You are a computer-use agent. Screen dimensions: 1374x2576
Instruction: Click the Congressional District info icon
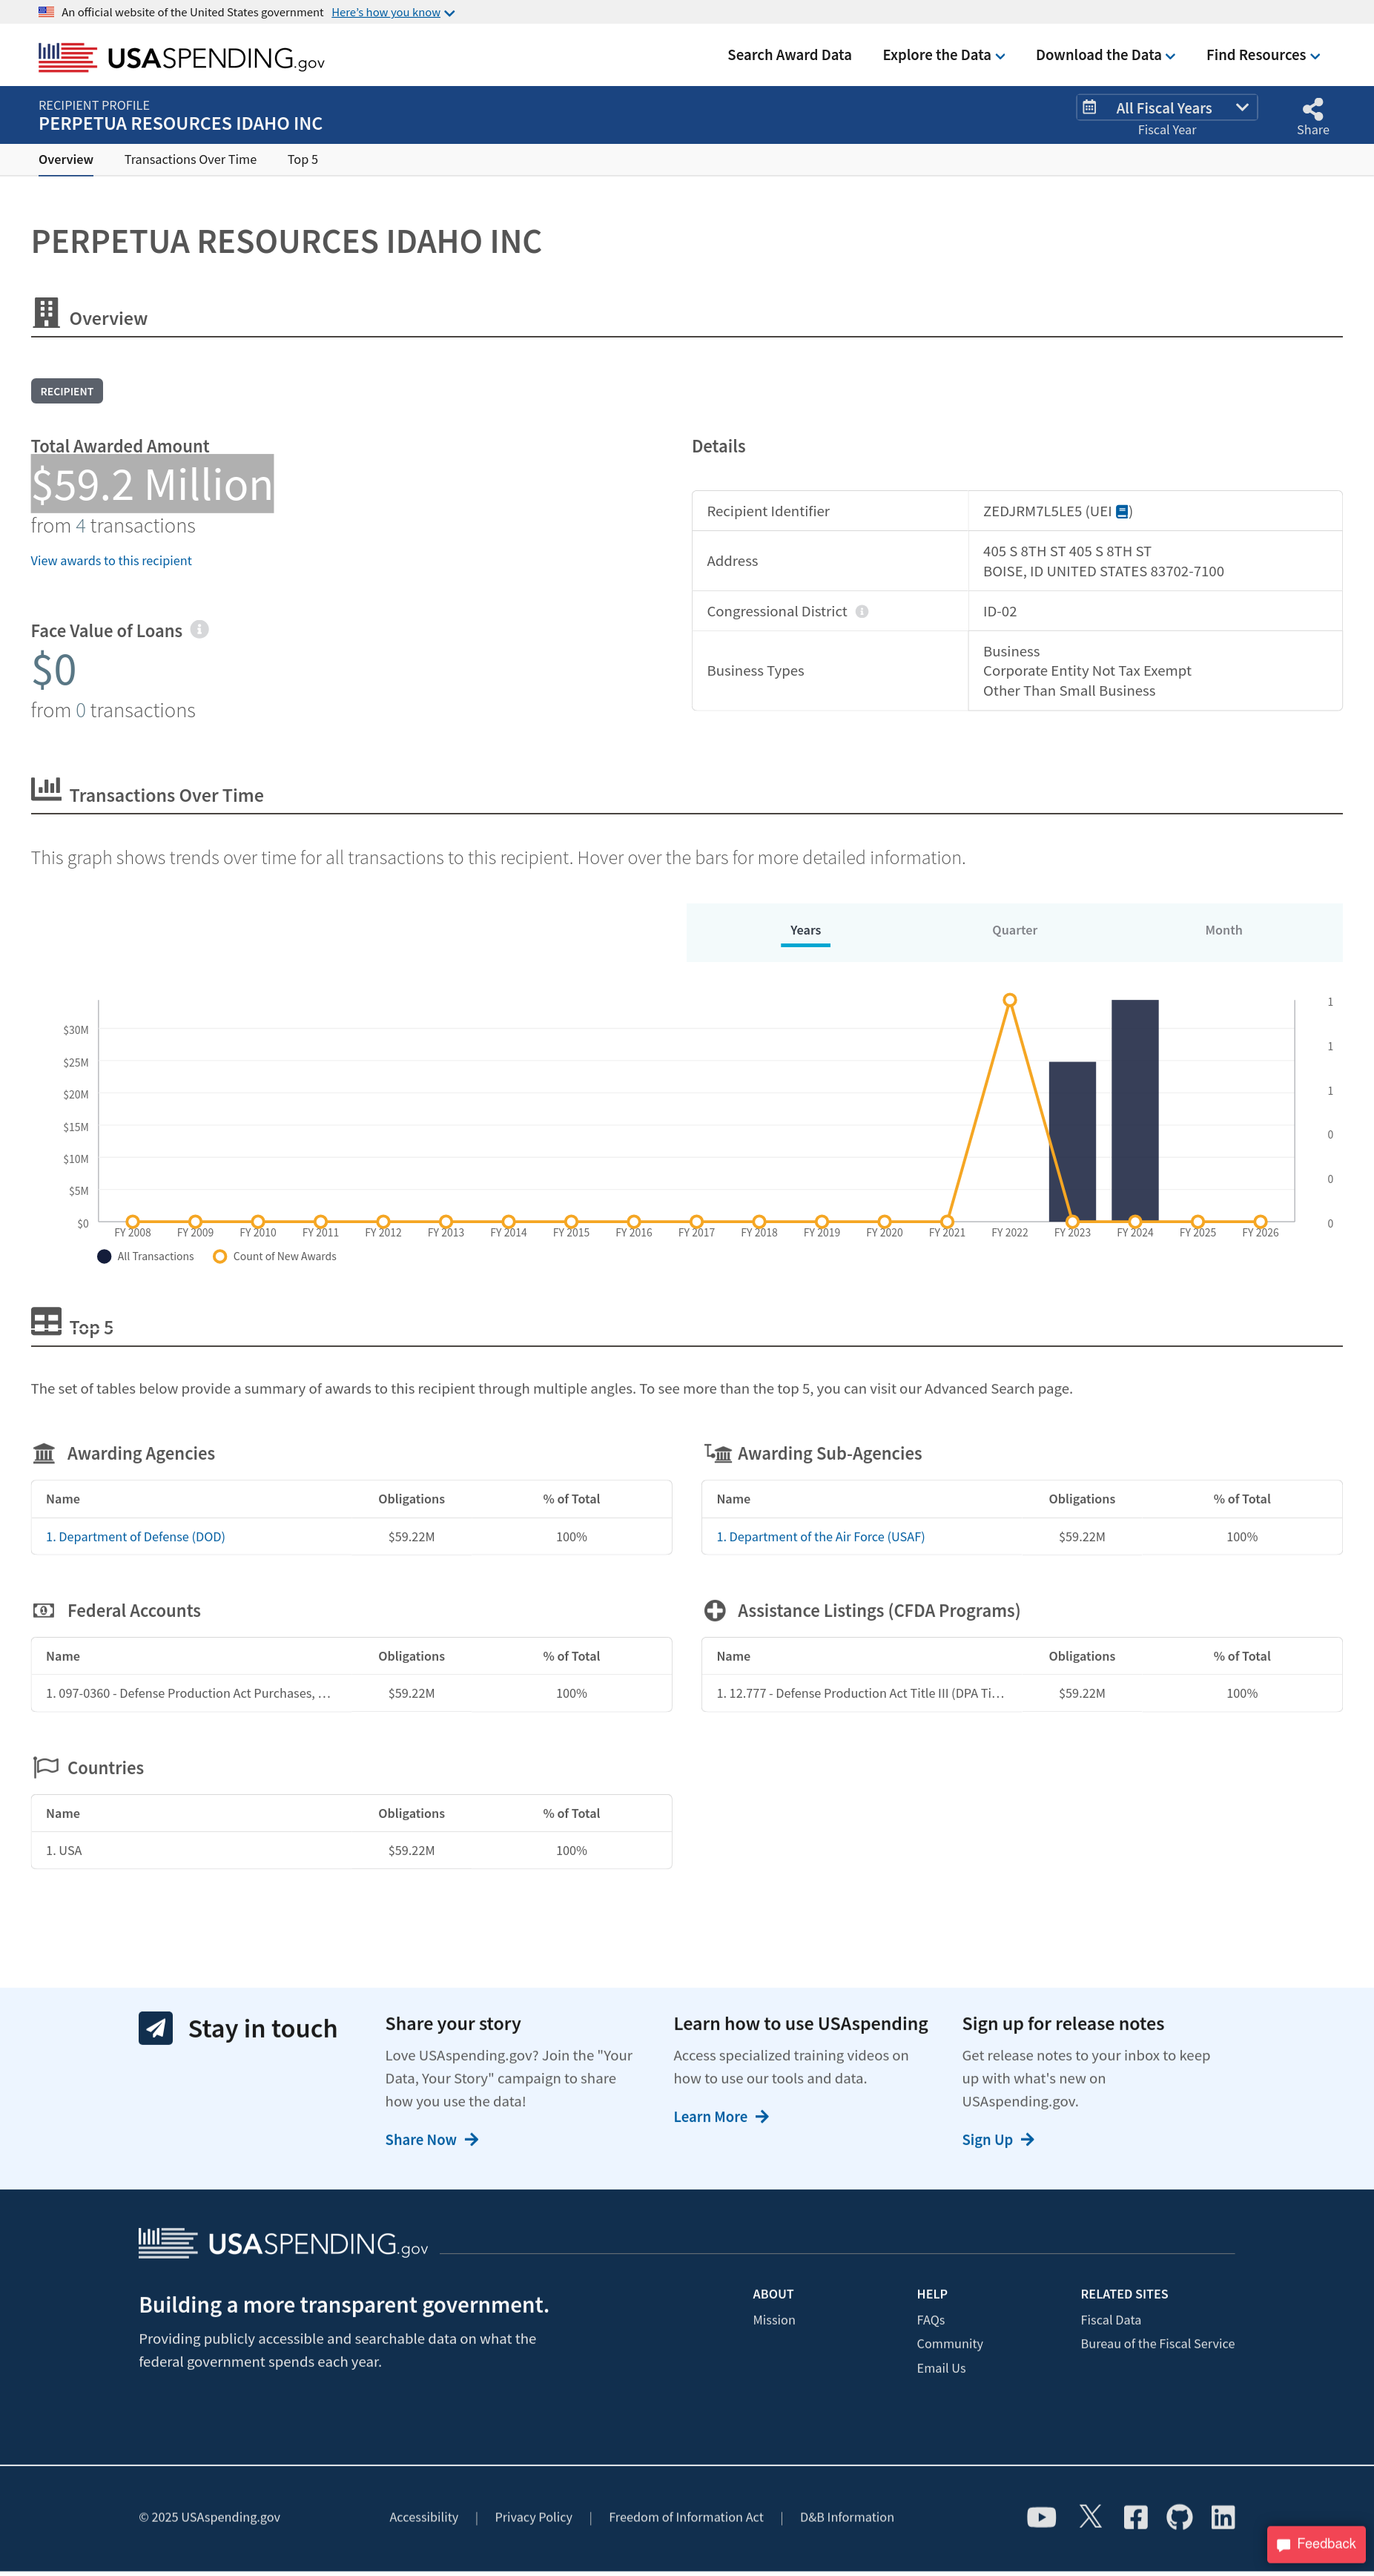tap(861, 612)
